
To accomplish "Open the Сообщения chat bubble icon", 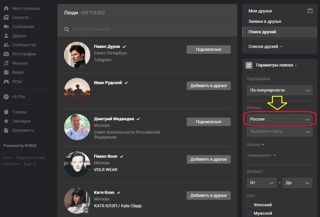I will [x=6, y=26].
